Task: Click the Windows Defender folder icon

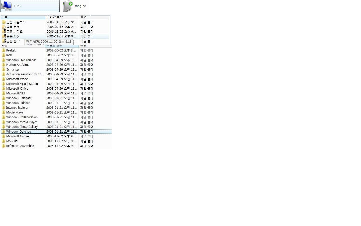Action: coord(4,132)
